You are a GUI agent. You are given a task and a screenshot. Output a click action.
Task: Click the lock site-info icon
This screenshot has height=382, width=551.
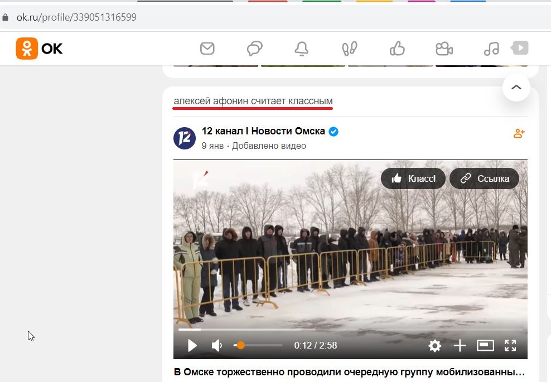[x=5, y=17]
